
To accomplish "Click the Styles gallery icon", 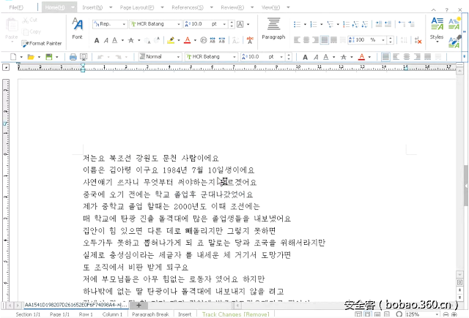I will pyautogui.click(x=437, y=24).
